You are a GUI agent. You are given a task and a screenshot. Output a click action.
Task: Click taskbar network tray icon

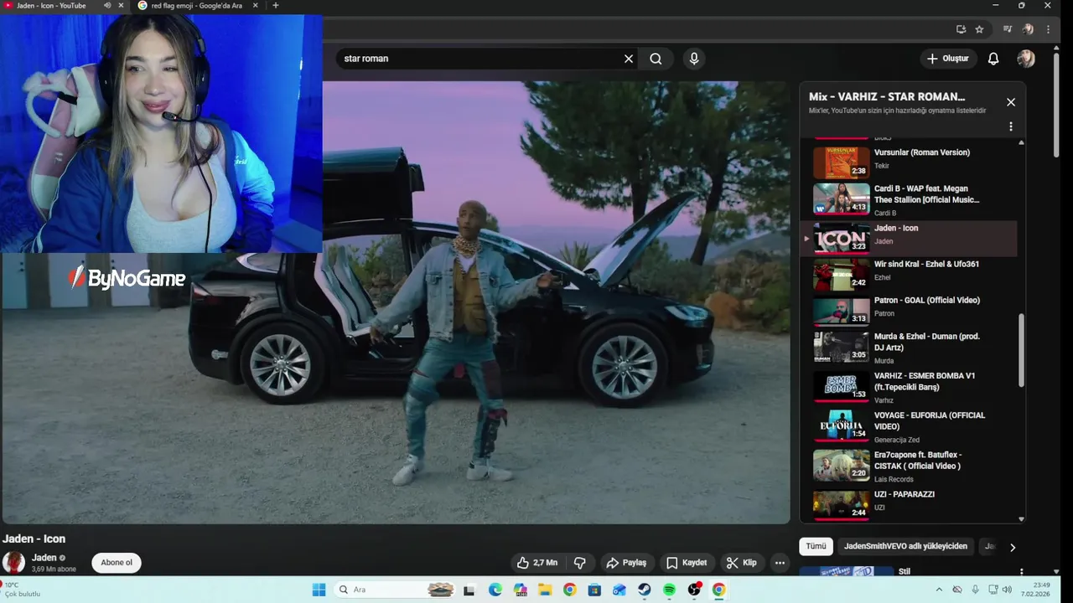coord(993,590)
